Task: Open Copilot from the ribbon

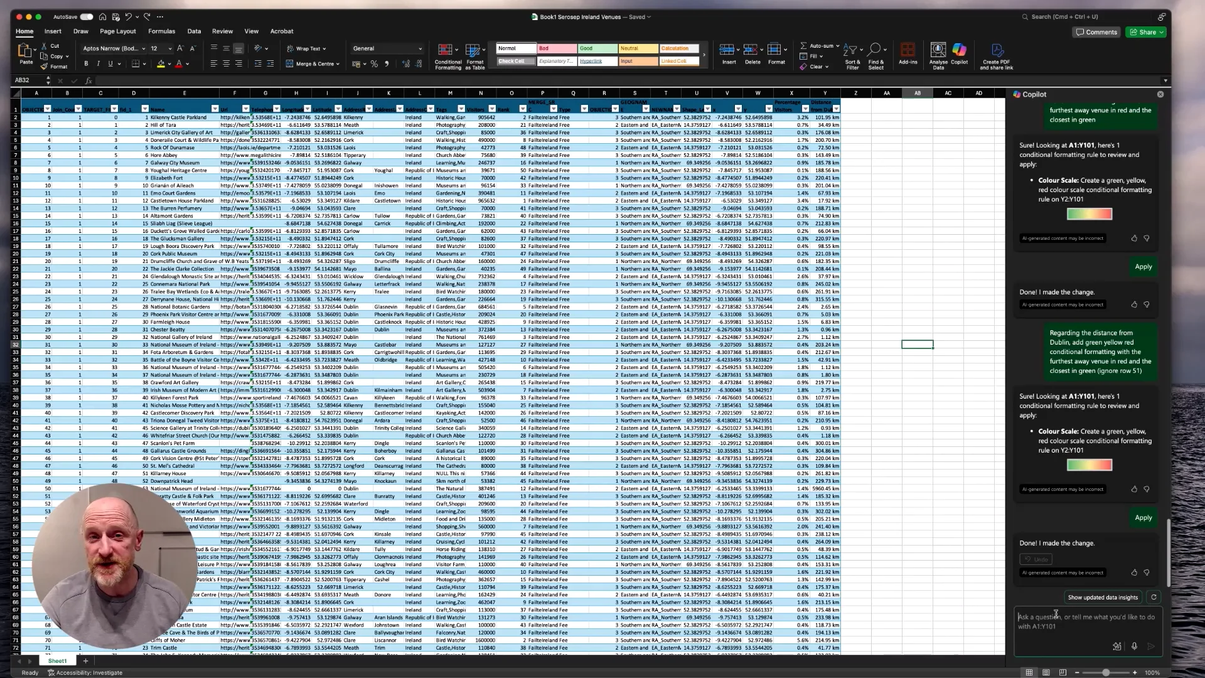Action: [x=958, y=53]
